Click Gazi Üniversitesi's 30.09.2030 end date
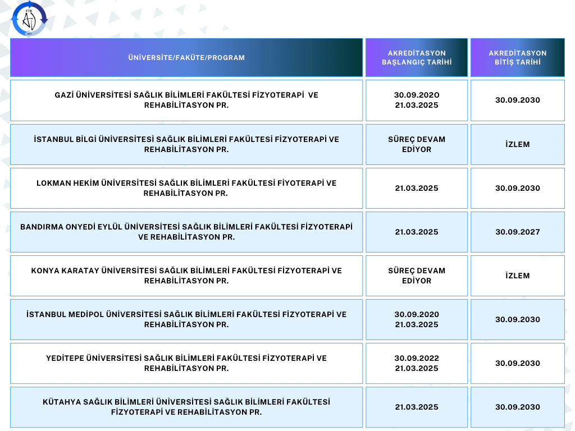 pyautogui.click(x=517, y=100)
